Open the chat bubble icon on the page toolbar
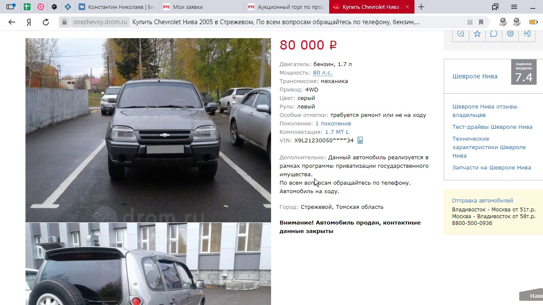 click(494, 34)
